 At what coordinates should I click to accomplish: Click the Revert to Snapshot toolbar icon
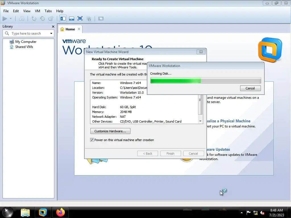pyautogui.click(x=43, y=18)
